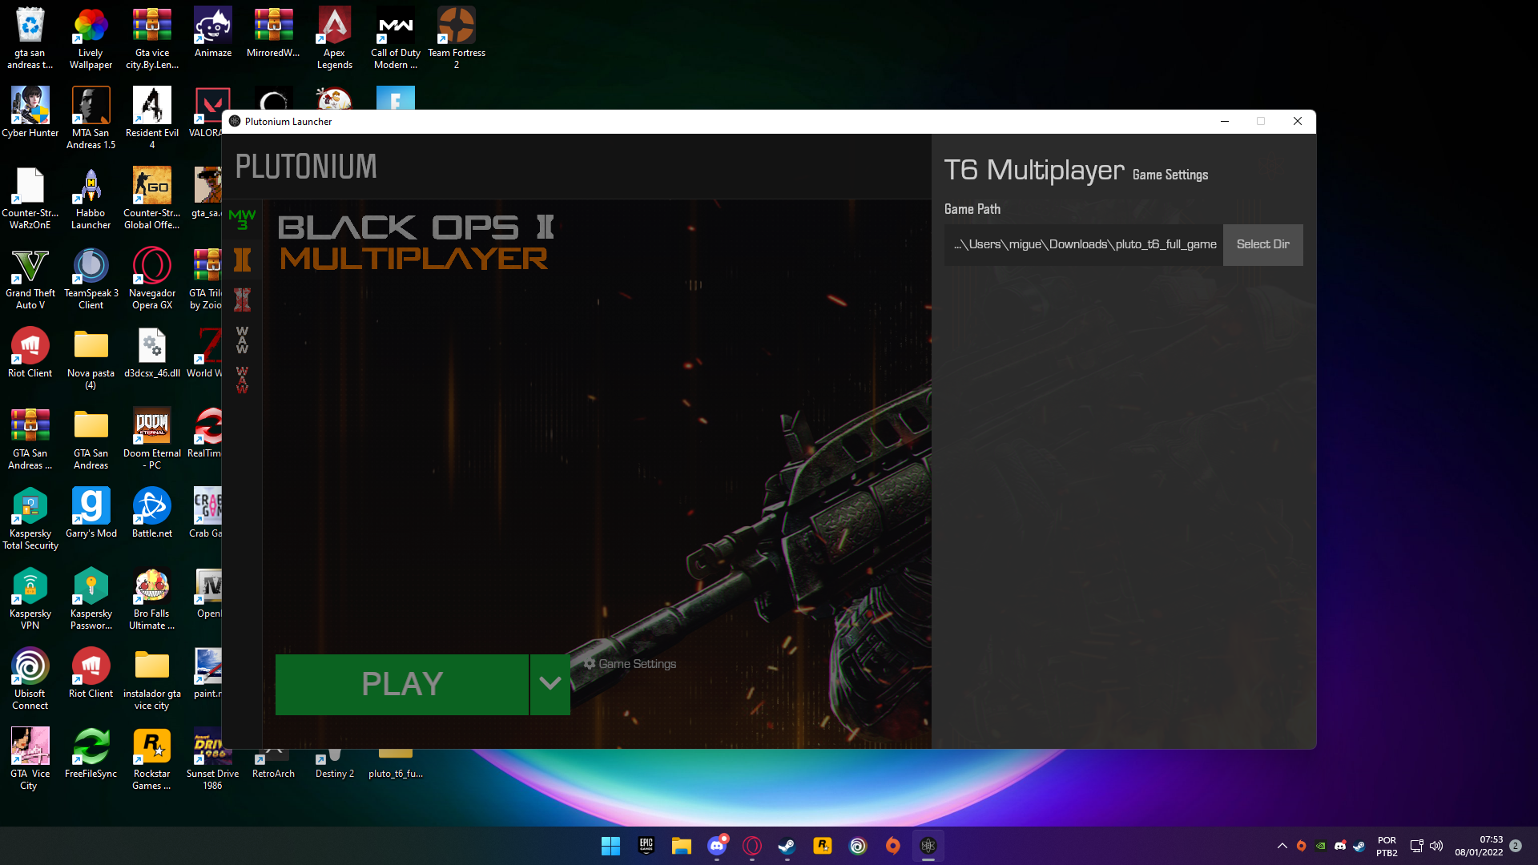This screenshot has width=1538, height=865.
Task: Expand the dropdown arrow next to PLAY
Action: click(x=550, y=684)
